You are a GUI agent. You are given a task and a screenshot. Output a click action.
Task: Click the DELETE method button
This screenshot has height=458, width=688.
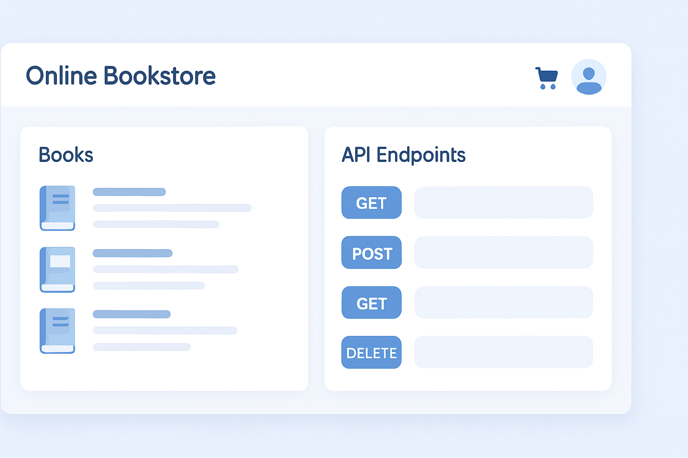(x=371, y=352)
